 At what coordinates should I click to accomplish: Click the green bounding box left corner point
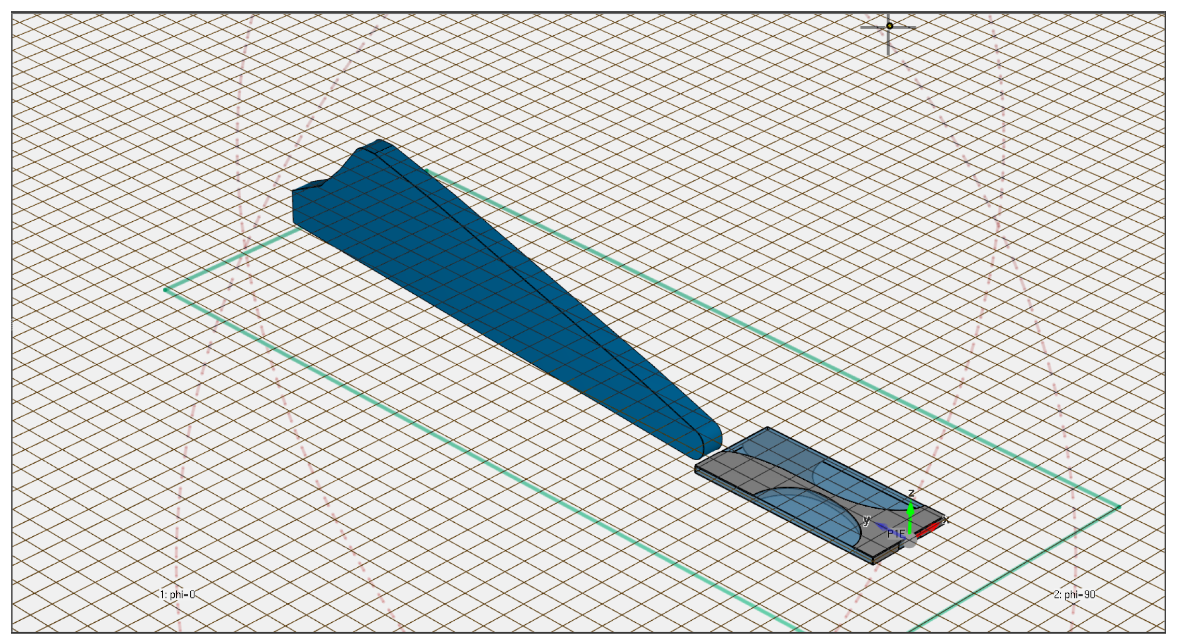(x=165, y=290)
